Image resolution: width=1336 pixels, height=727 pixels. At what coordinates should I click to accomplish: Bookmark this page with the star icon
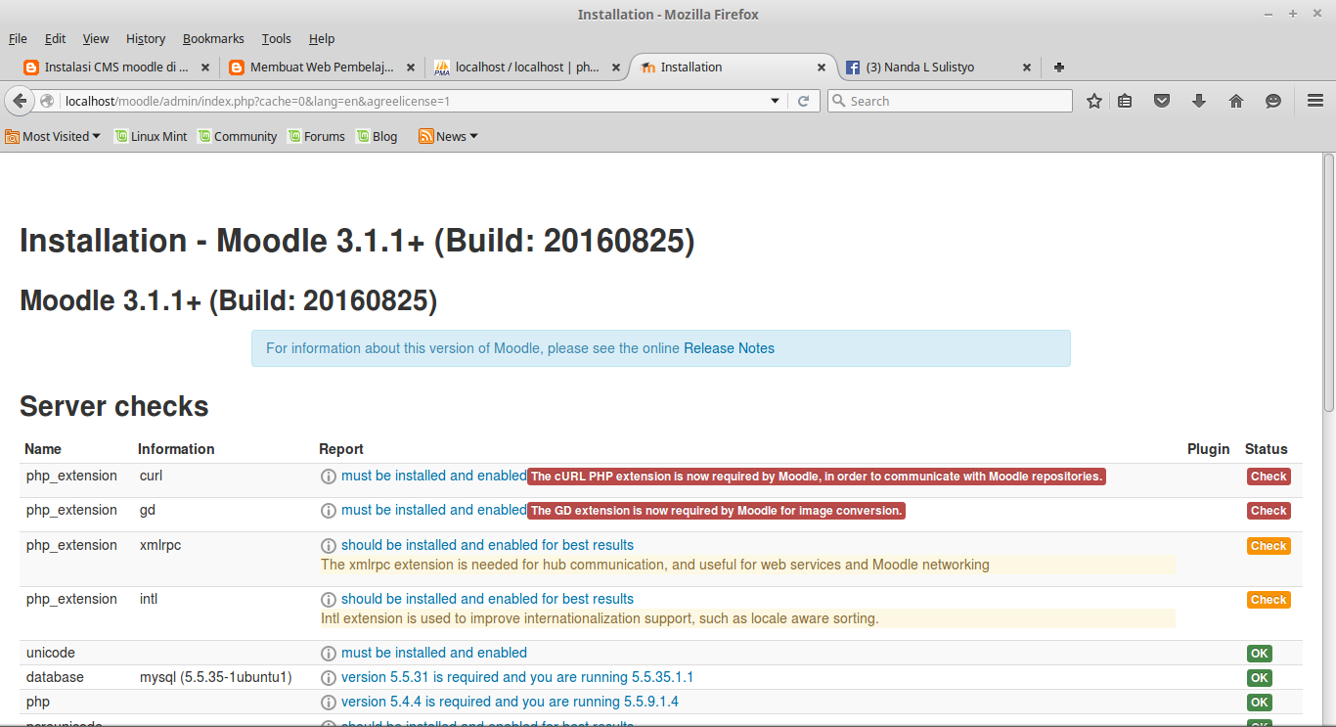point(1094,101)
